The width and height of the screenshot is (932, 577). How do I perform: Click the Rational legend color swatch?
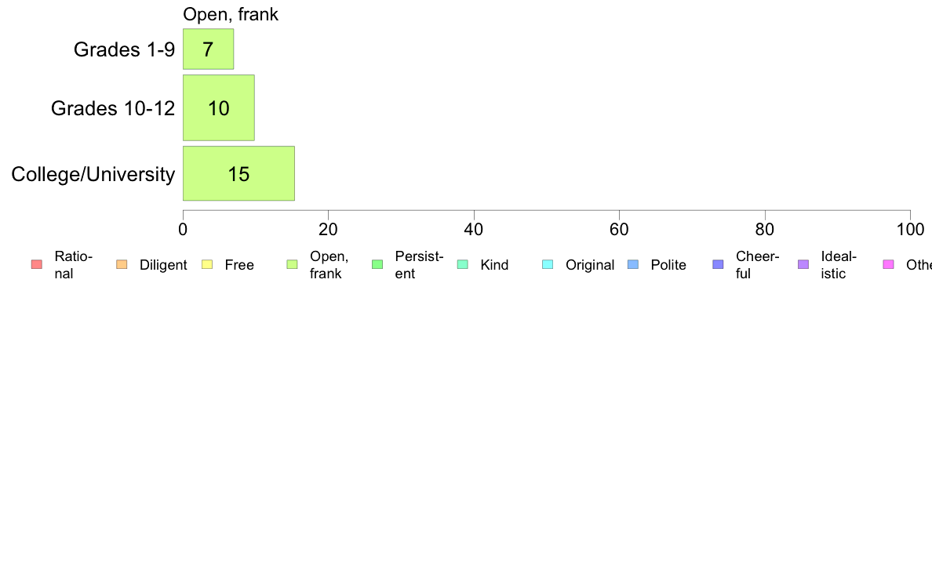pyautogui.click(x=37, y=264)
